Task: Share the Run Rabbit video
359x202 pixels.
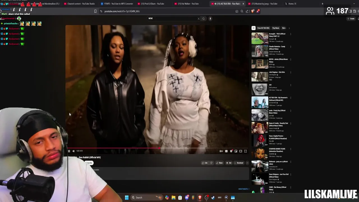Action: (x=219, y=163)
